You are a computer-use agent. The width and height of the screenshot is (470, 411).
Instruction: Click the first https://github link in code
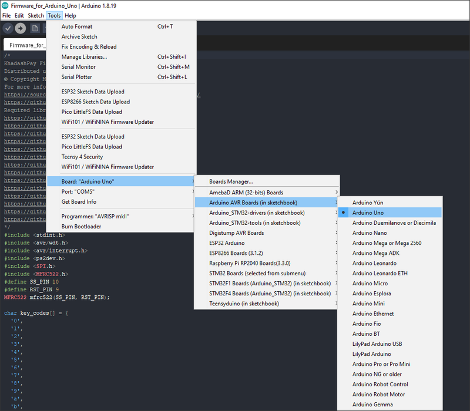25,102
